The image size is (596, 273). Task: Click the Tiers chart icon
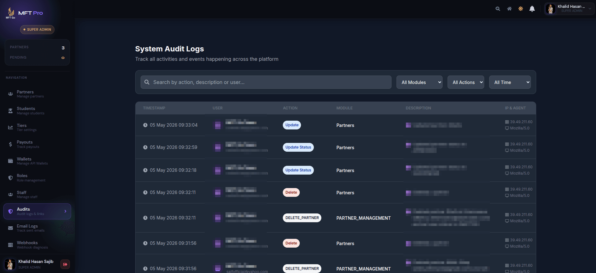pyautogui.click(x=10, y=127)
